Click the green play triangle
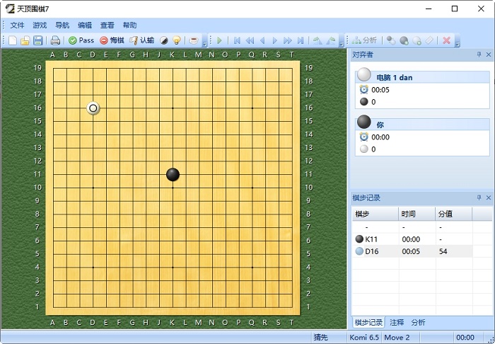Screen dimensions: 495x344 coord(219,40)
